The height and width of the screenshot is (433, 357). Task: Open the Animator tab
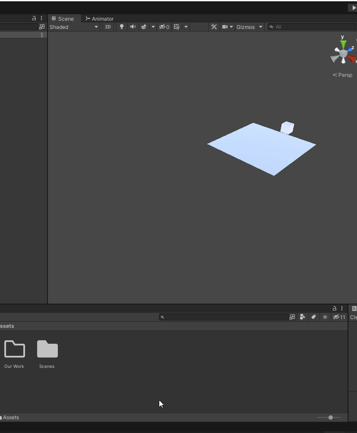point(100,19)
